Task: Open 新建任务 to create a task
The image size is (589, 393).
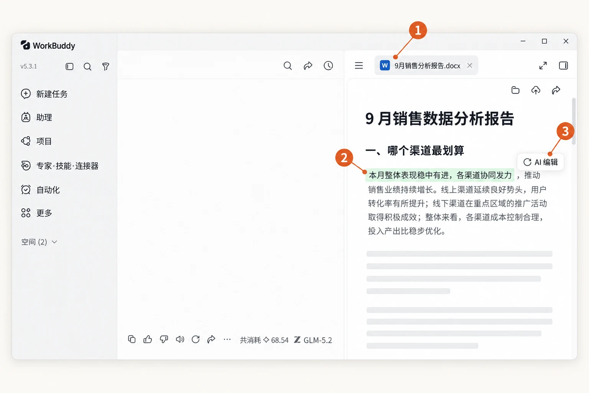Action: (44, 94)
